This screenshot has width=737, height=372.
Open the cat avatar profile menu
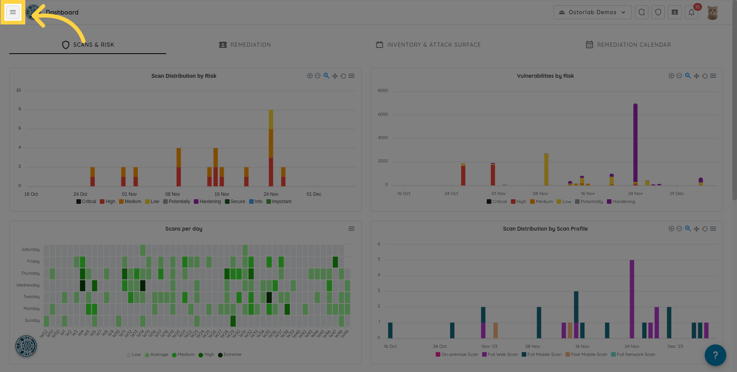click(x=712, y=12)
